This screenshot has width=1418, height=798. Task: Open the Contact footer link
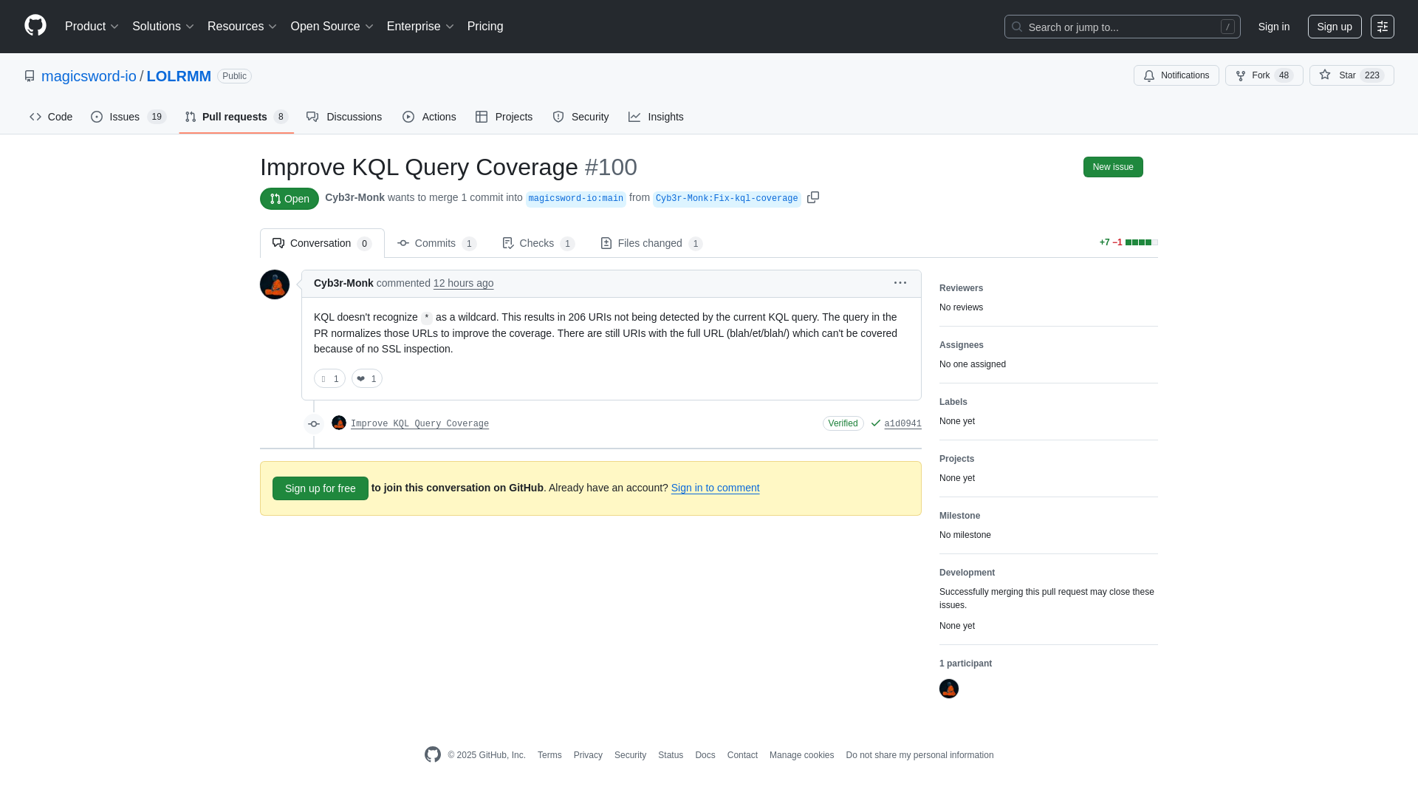tap(742, 755)
